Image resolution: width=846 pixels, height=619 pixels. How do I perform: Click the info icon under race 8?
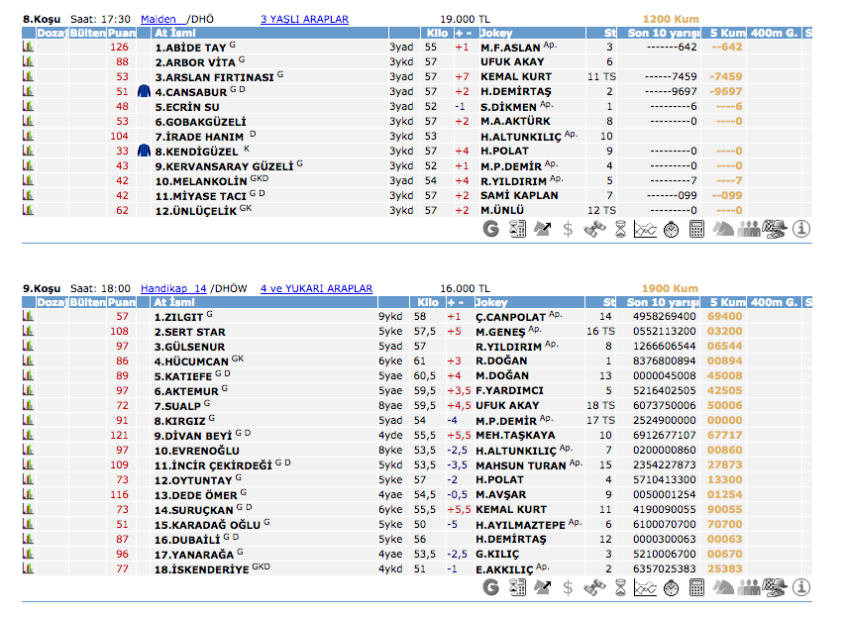tap(801, 230)
